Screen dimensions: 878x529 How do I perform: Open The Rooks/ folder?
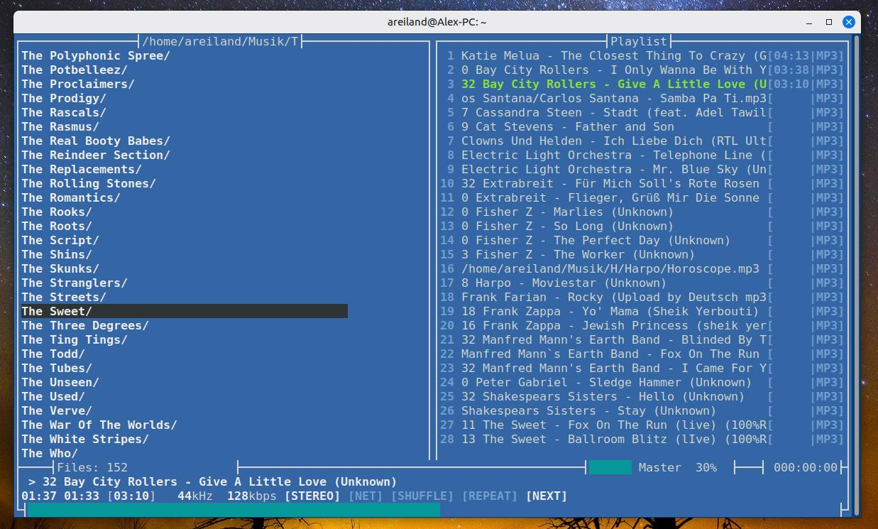tap(57, 212)
